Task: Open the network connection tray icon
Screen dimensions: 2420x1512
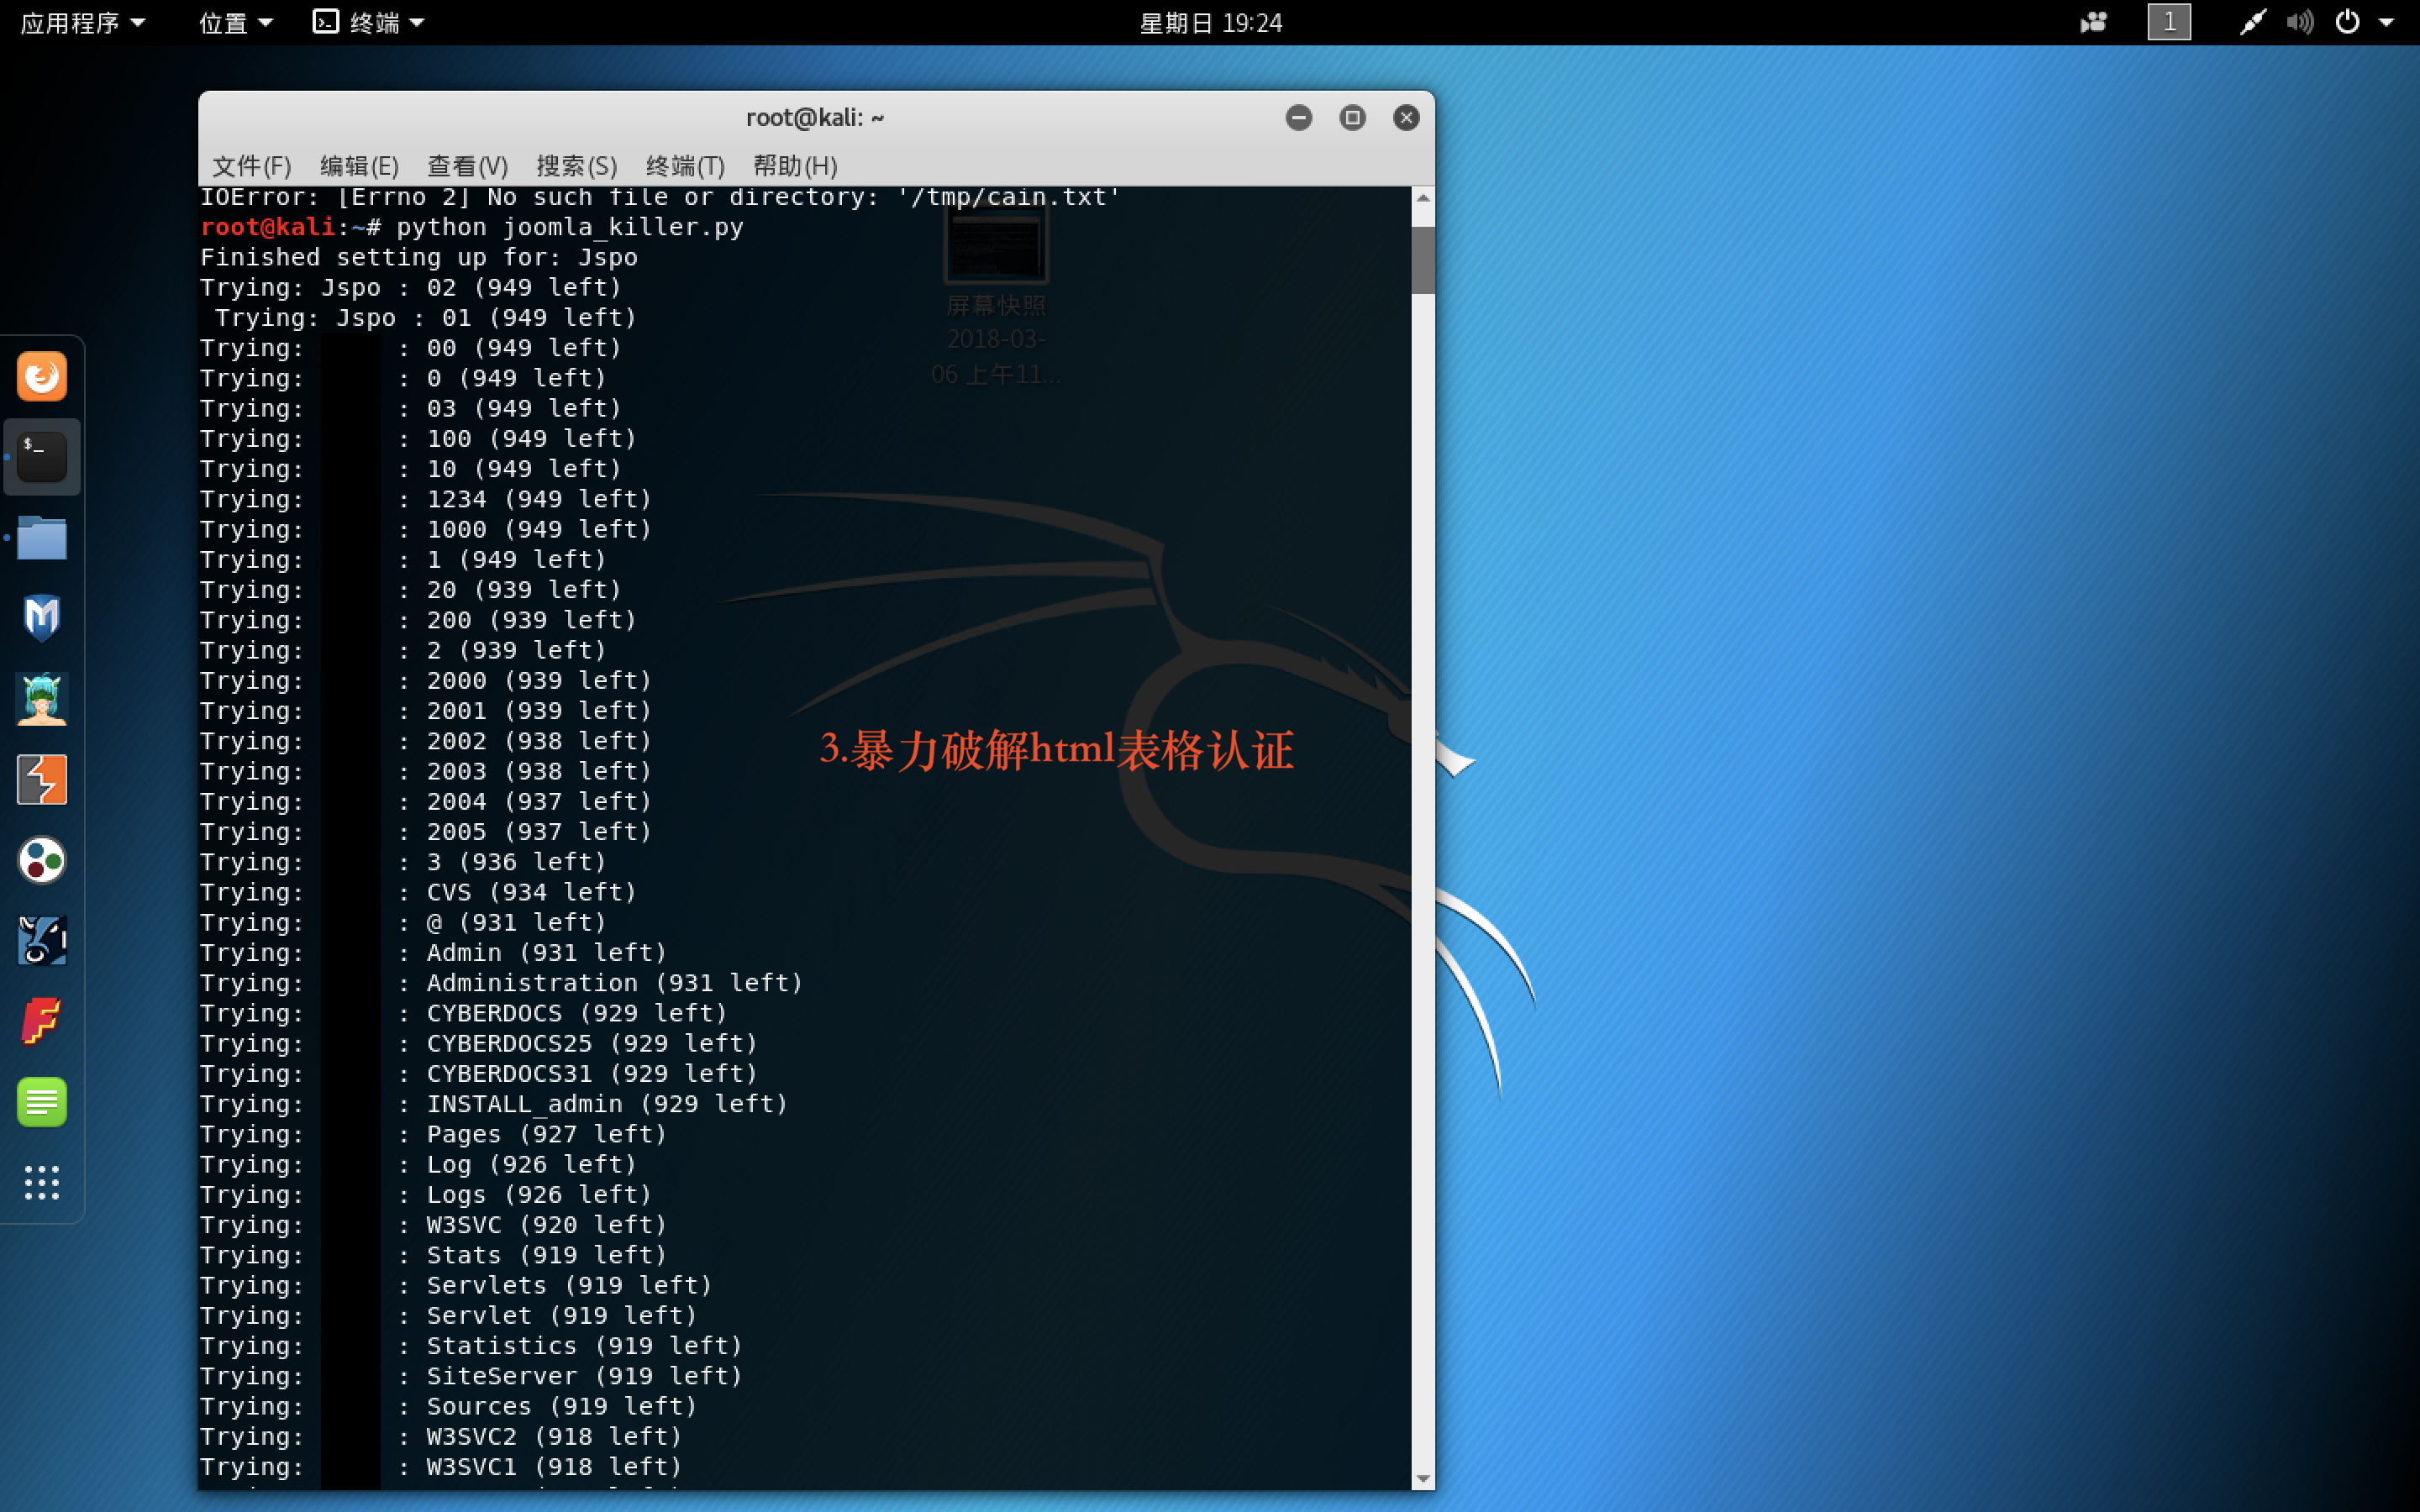Action: [x=2251, y=22]
